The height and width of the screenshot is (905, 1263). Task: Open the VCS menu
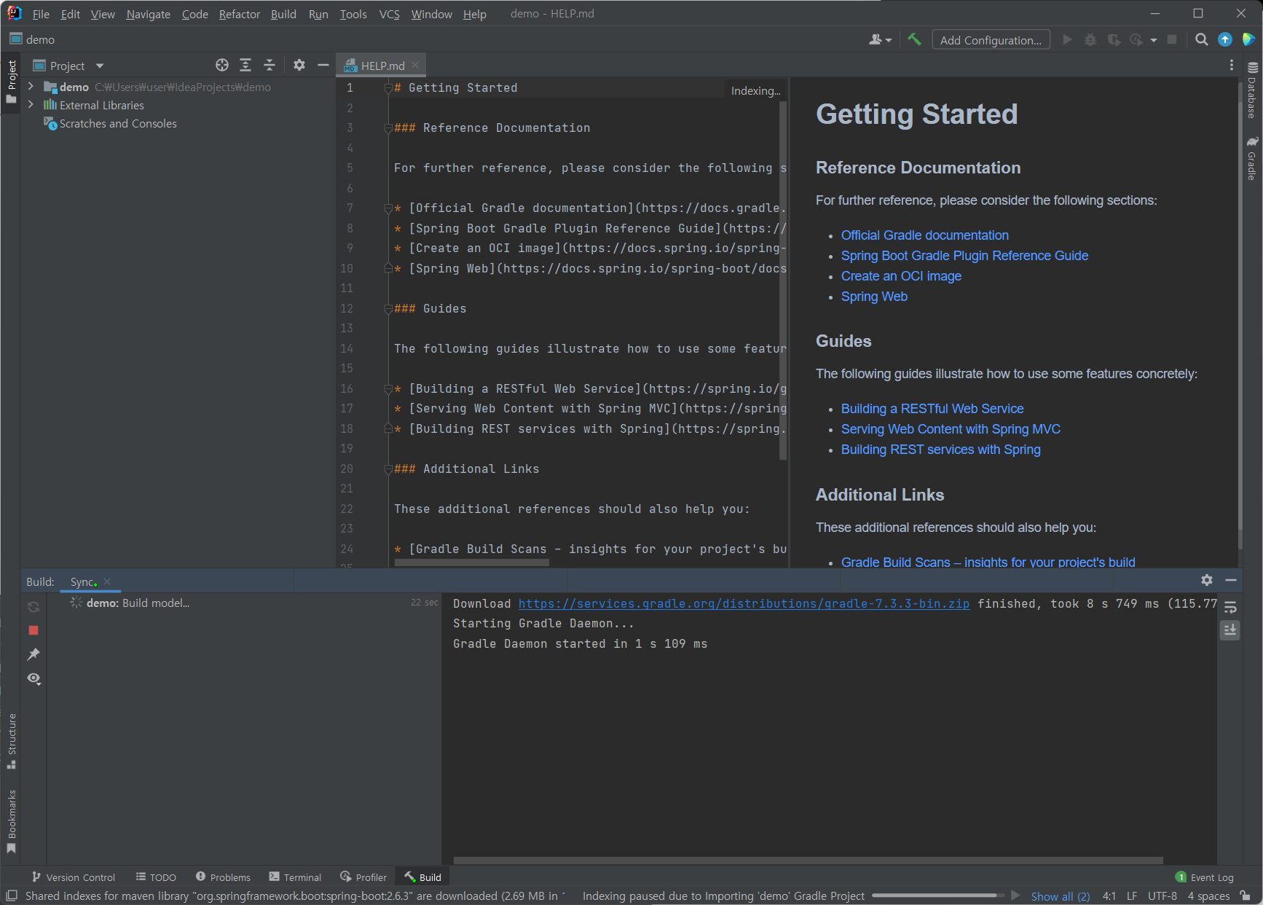click(x=389, y=14)
